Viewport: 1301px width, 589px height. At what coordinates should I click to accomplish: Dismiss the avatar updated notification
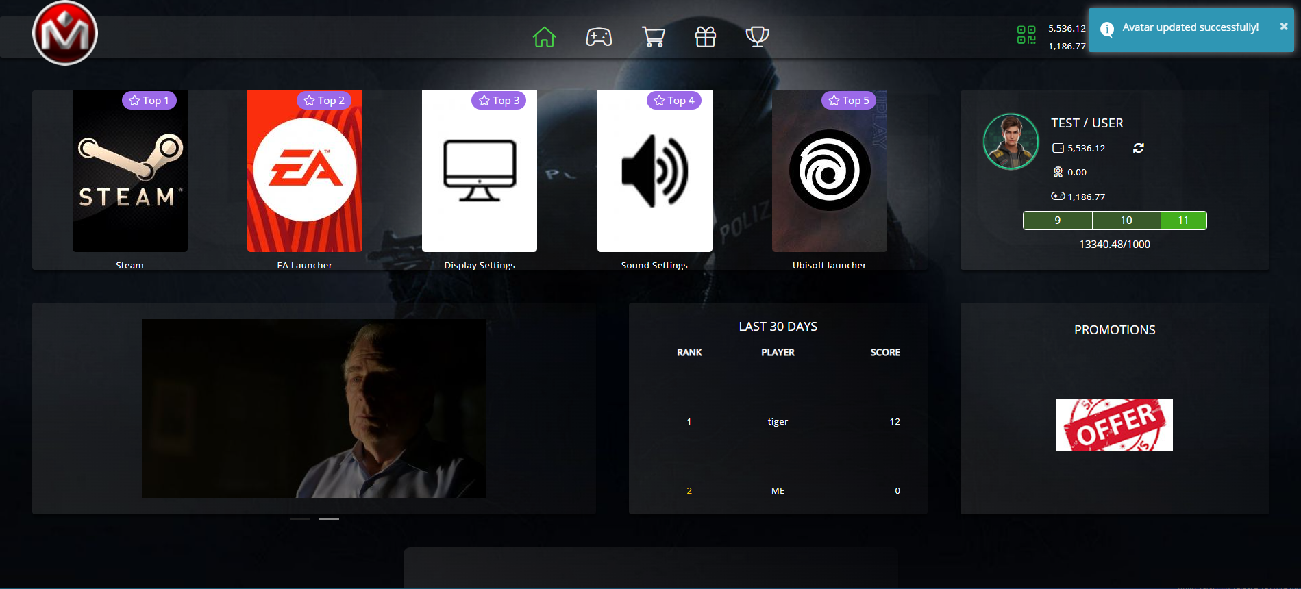pyautogui.click(x=1284, y=26)
